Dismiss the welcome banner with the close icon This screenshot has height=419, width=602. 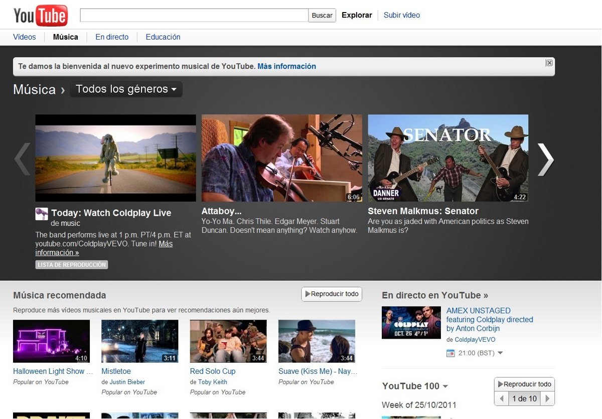pyautogui.click(x=549, y=63)
